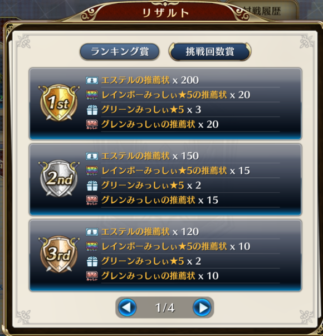This screenshot has height=336, width=323.
Task: Go to previous rewards page arrow
Action: tap(127, 308)
